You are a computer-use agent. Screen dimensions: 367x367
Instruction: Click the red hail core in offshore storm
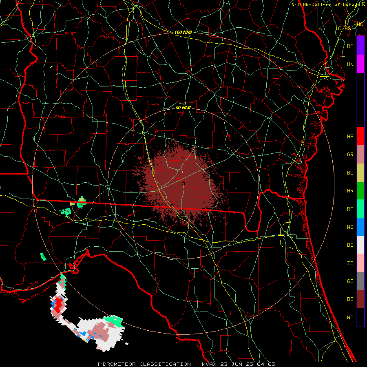click(x=58, y=305)
